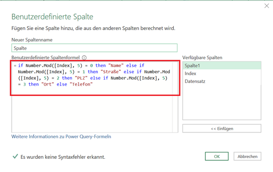Cancel the dialog with Abbrechen
This screenshot has height=172, width=273.
pyautogui.click(x=248, y=157)
